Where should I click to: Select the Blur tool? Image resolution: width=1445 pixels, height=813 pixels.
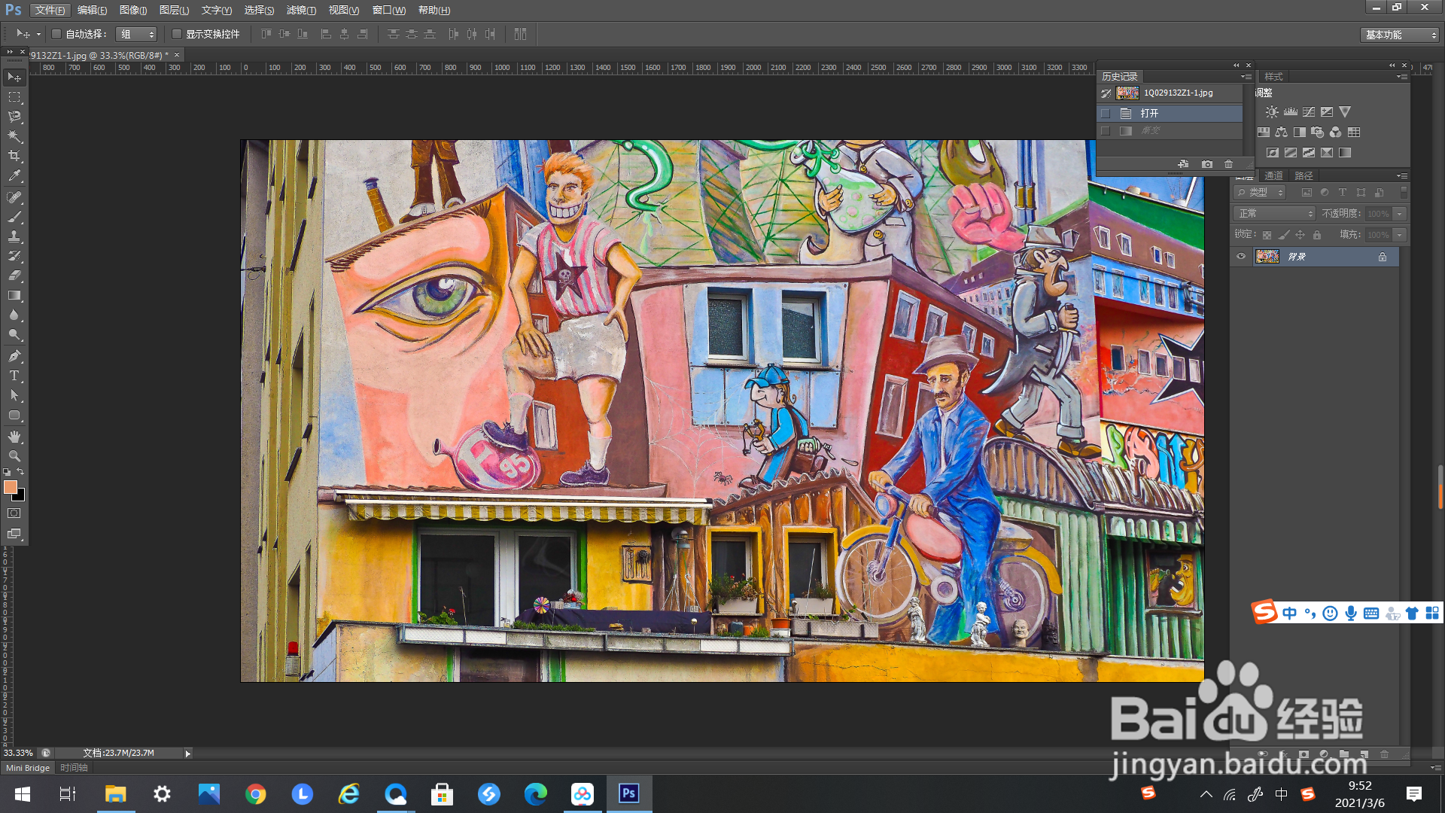pyautogui.click(x=14, y=315)
